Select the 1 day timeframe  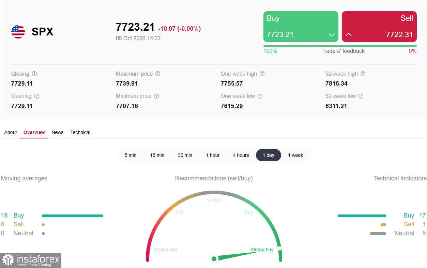269,155
